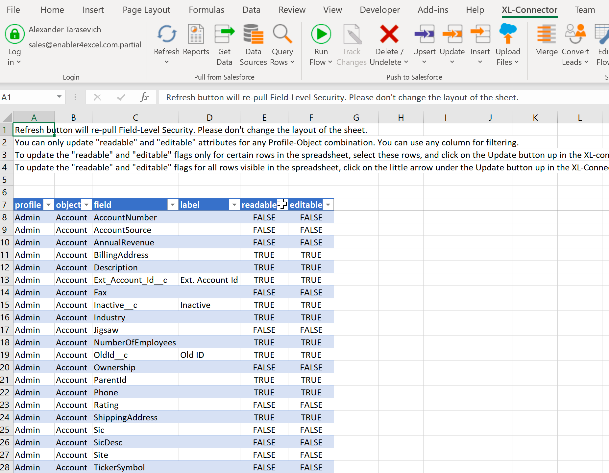This screenshot has height=473, width=609.
Task: Open the Run Flow dropdown
Action: click(x=330, y=62)
